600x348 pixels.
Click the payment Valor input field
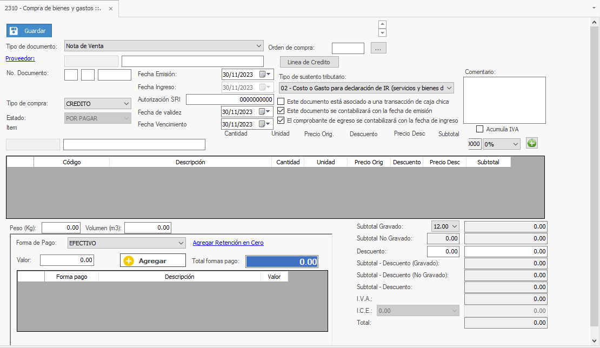[67, 260]
